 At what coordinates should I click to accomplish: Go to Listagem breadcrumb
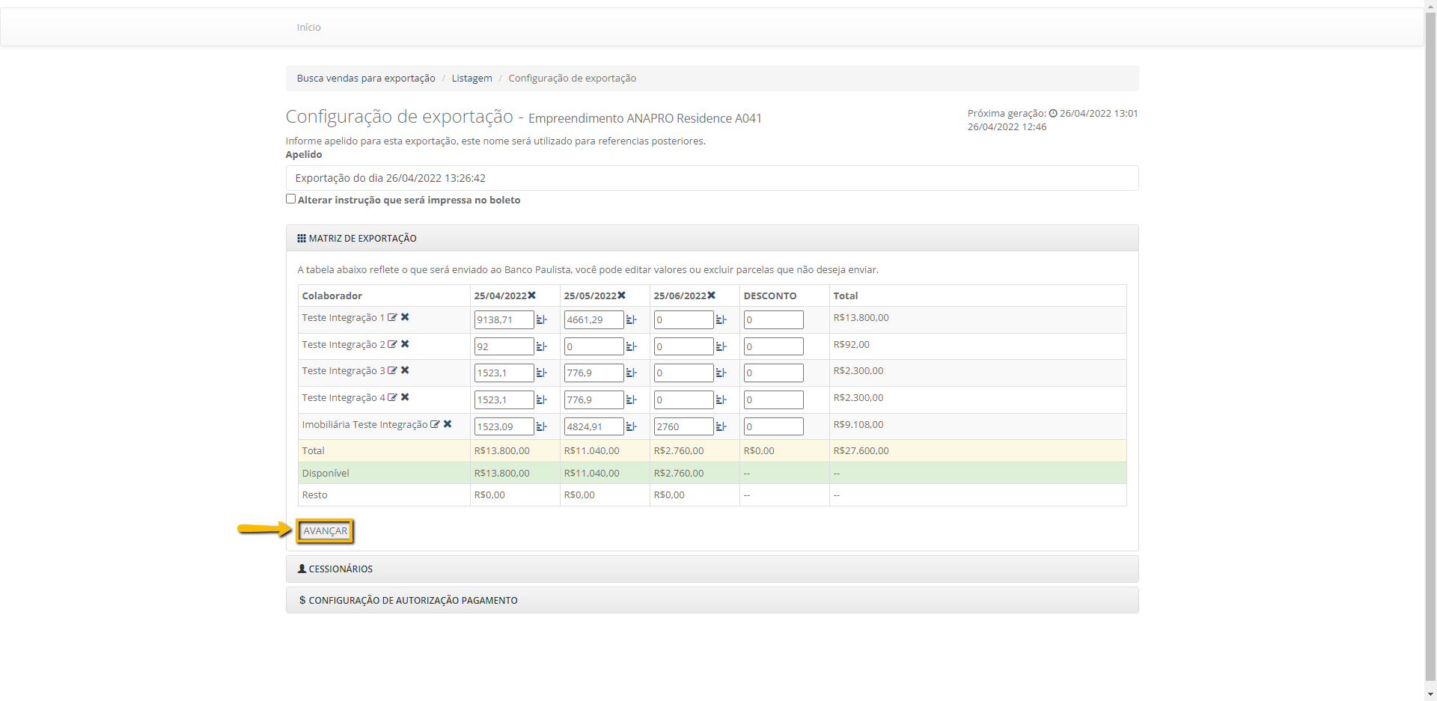472,79
